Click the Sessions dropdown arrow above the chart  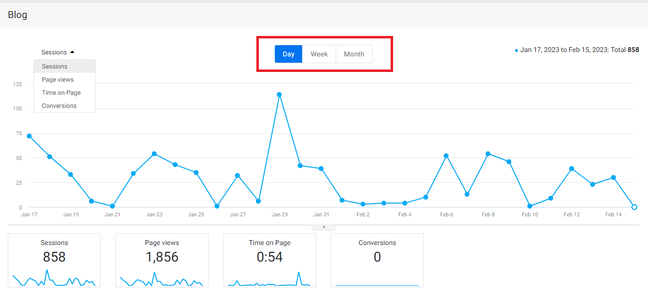click(x=72, y=52)
